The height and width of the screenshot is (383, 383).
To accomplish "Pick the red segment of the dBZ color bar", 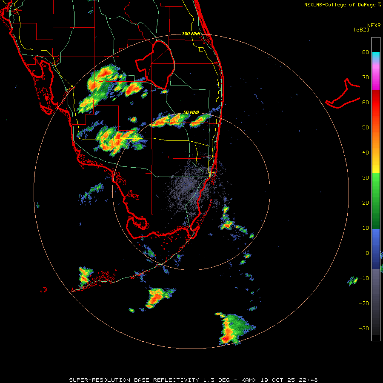I will [x=376, y=100].
